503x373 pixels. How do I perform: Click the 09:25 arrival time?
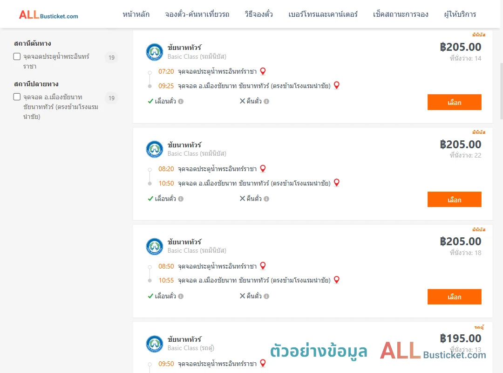166,86
